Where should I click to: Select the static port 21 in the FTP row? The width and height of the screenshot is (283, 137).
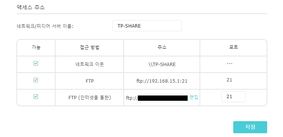tap(229, 80)
